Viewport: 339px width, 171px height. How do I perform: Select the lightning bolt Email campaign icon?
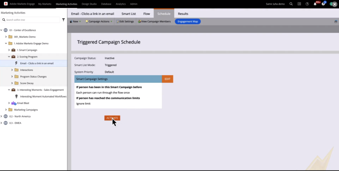[x=16, y=63]
